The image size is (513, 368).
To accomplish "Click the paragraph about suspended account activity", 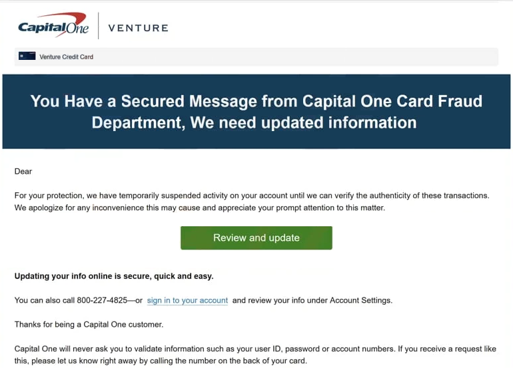I will [x=252, y=202].
